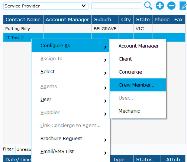This screenshot has height=162, width=187.
Task: Open the Brochure Request submenu
Action: [x=70, y=139]
